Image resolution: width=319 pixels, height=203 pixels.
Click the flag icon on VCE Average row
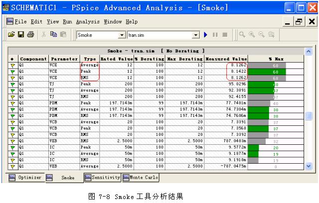click(x=13, y=65)
